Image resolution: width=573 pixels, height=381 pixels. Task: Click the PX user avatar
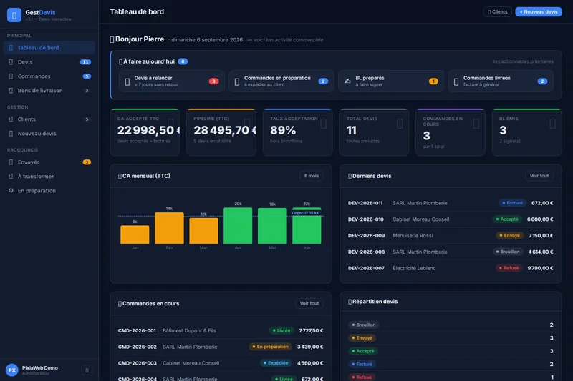[x=12, y=370]
